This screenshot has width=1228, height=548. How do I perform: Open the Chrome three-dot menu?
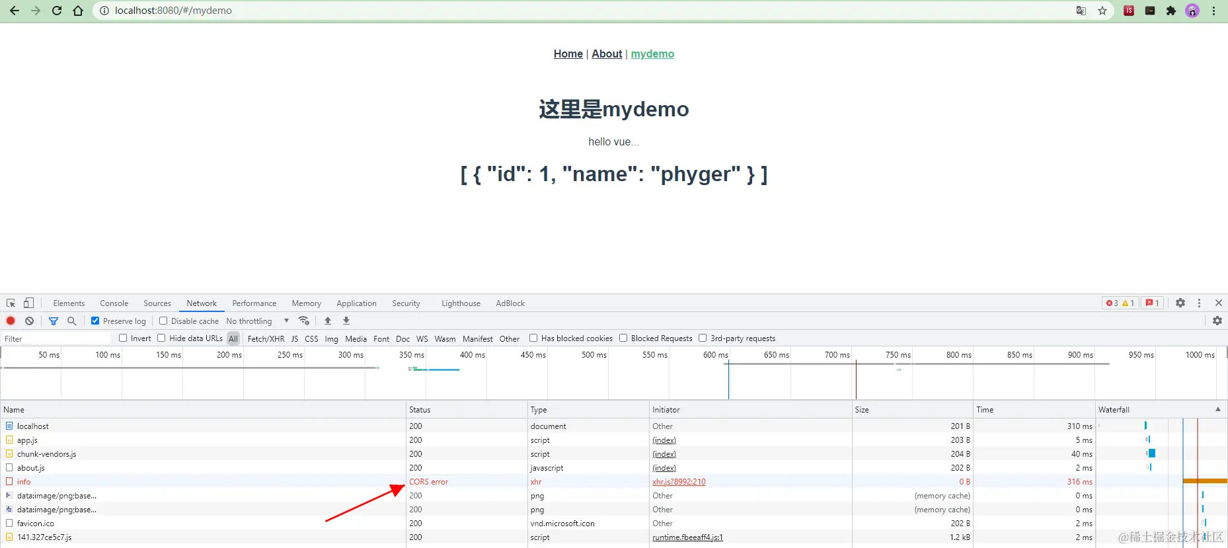coord(1213,11)
